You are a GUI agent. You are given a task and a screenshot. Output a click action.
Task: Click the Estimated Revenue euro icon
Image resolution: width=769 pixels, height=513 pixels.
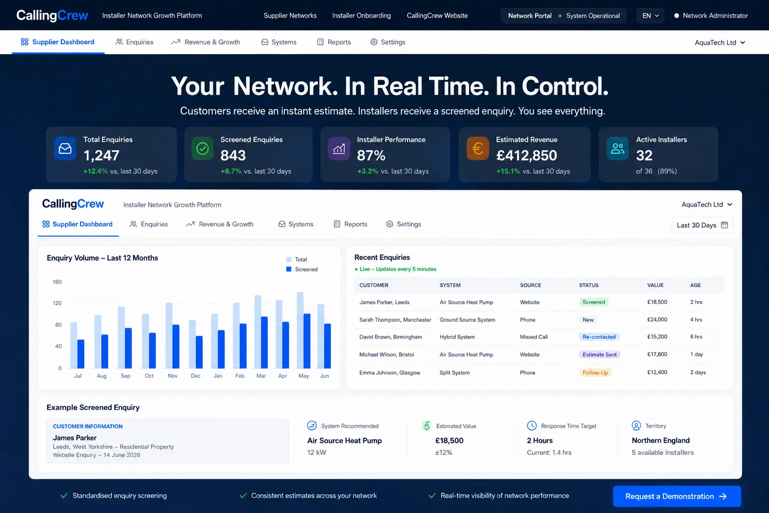pyautogui.click(x=478, y=149)
